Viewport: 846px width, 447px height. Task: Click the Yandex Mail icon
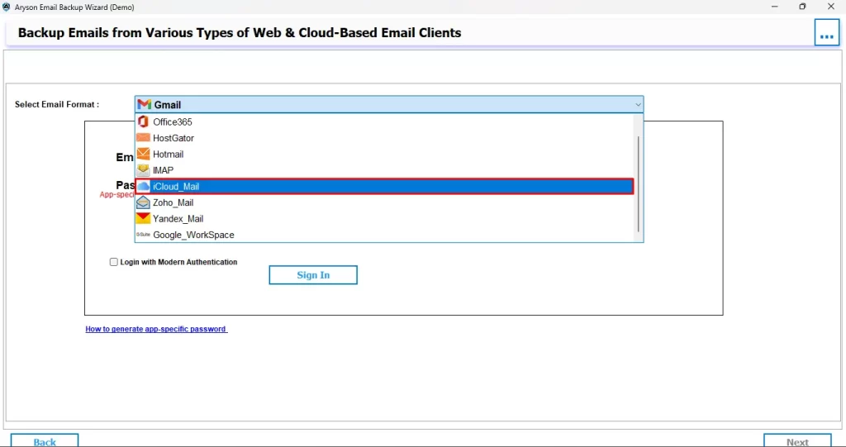(143, 218)
